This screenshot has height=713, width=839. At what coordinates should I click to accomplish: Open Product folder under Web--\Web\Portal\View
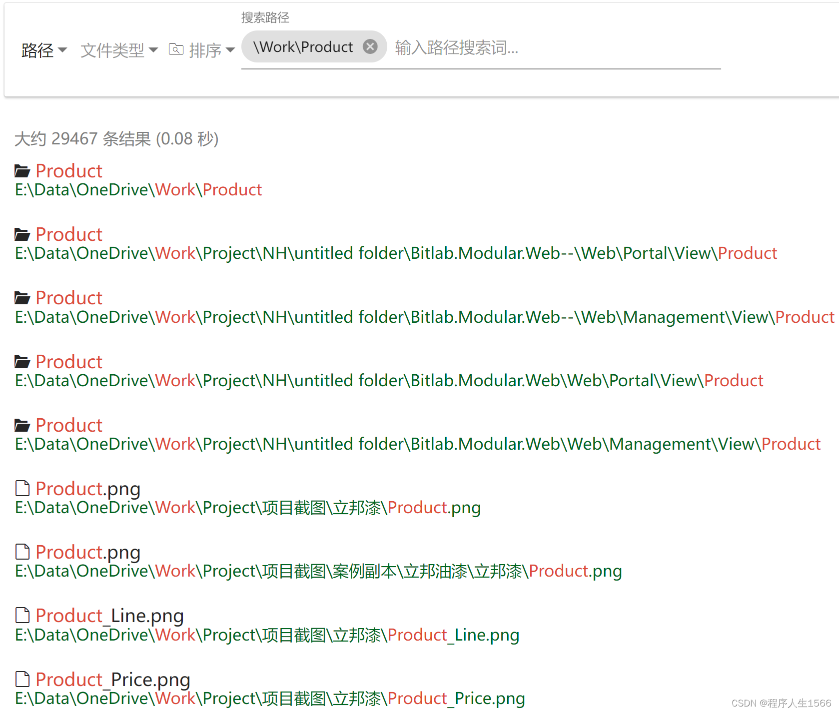click(69, 234)
